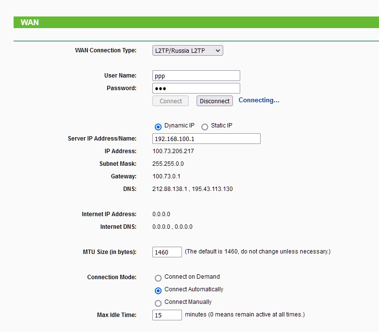Choose Connect Automatically mode
This screenshot has height=332, width=379.
click(158, 291)
